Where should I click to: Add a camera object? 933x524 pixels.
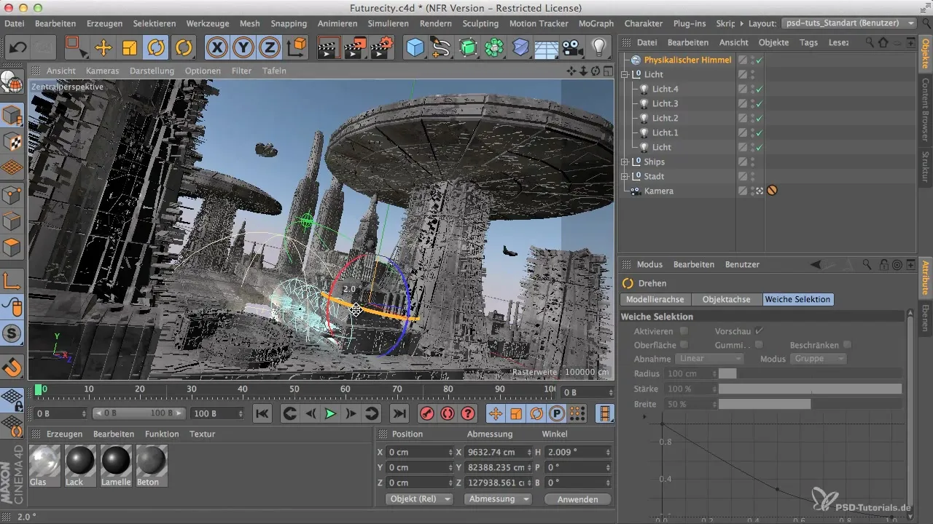[573, 48]
